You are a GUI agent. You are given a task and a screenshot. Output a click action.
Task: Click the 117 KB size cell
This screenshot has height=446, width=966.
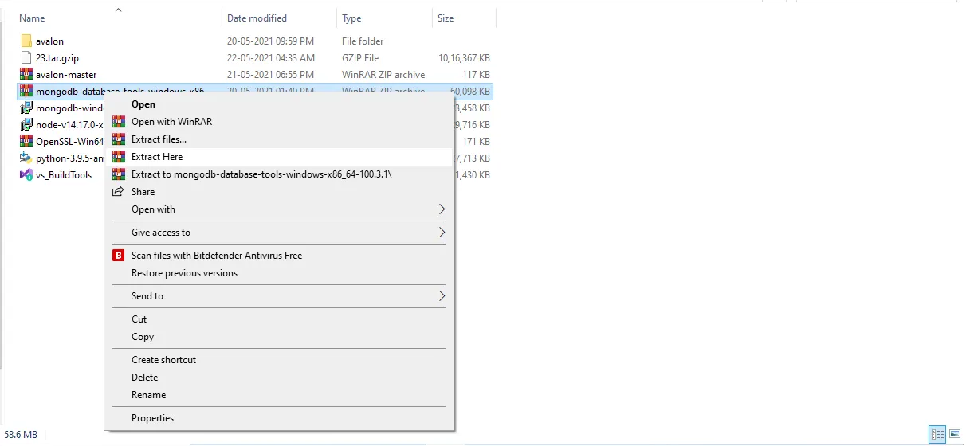point(476,75)
